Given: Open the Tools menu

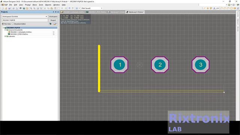Looking at the screenshot, I should (x=41, y=5).
